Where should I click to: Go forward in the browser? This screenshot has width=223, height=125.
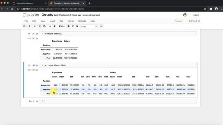click(x=7, y=9)
